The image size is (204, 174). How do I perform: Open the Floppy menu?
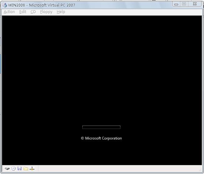point(46,12)
